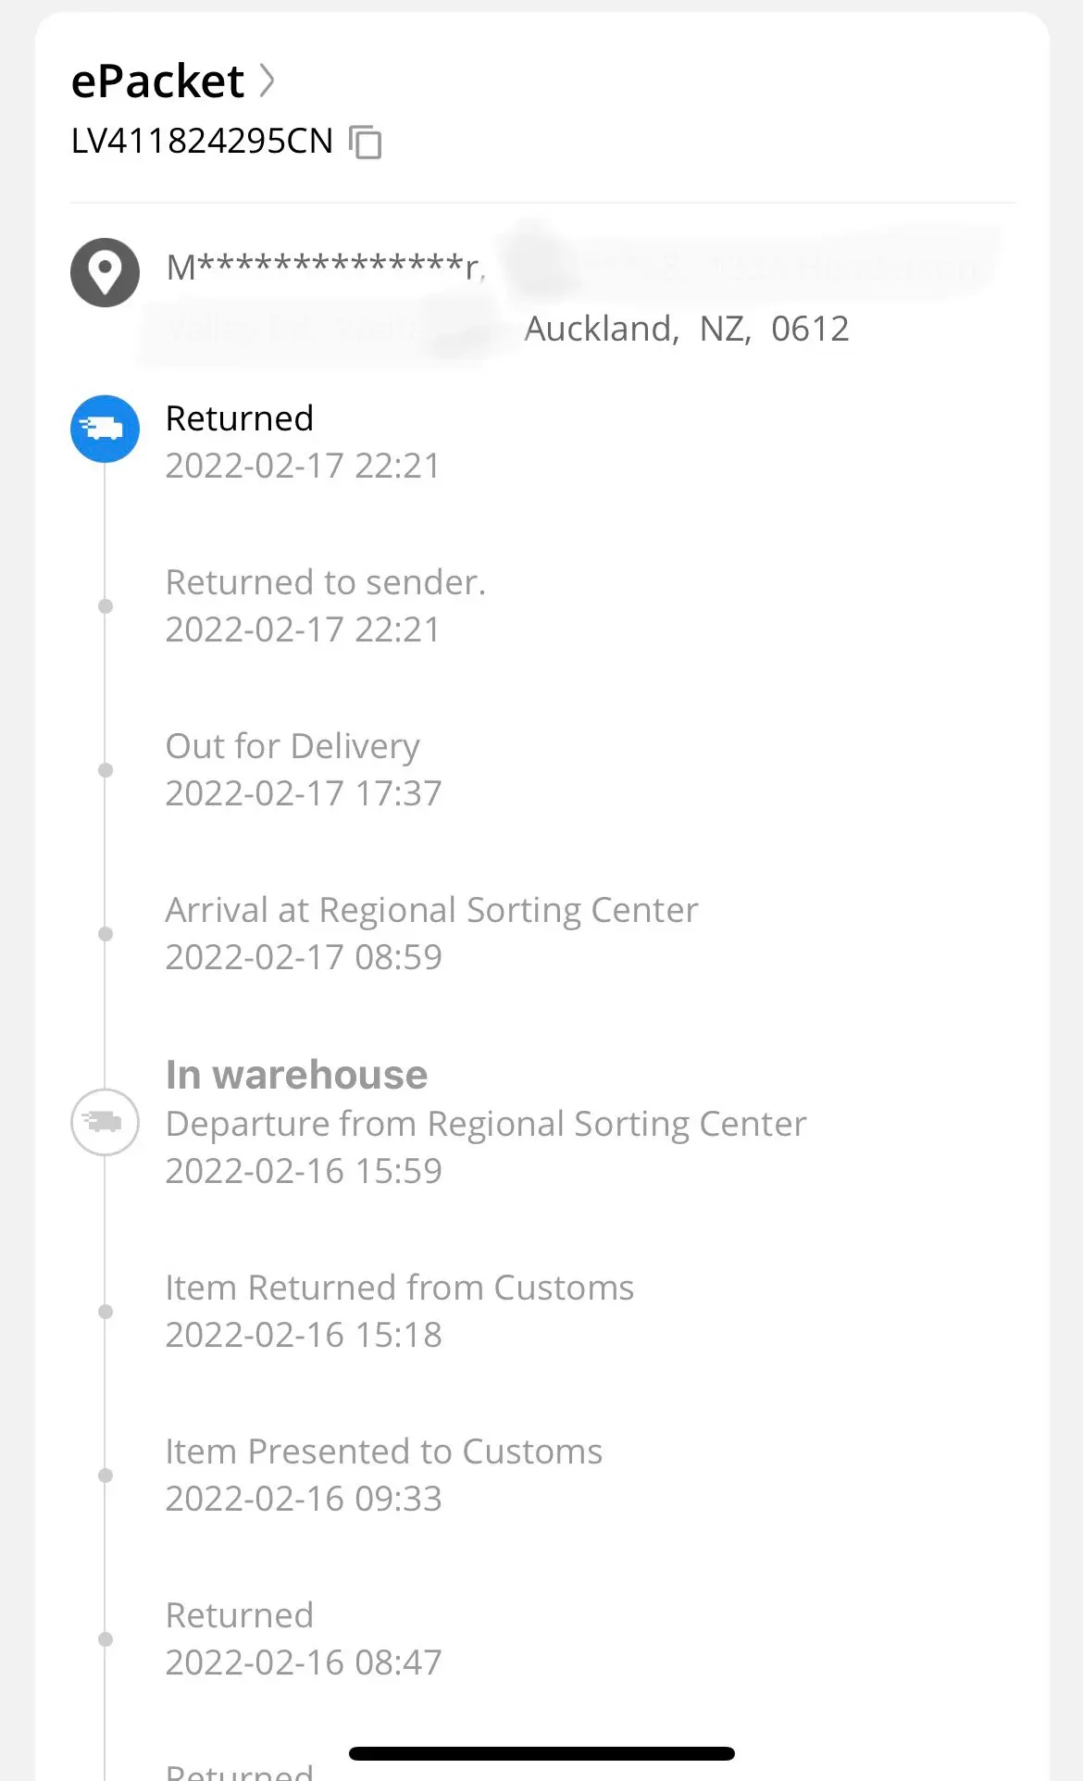
Task: Tap the In warehouse status heading
Action: click(296, 1075)
